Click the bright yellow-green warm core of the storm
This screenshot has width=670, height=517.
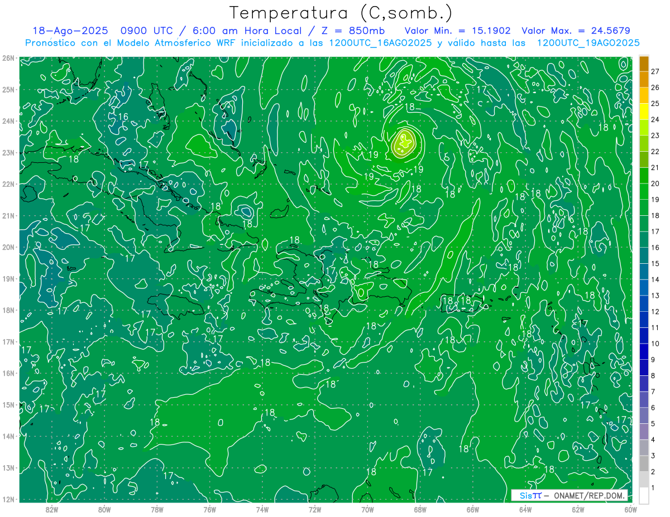pyautogui.click(x=404, y=143)
